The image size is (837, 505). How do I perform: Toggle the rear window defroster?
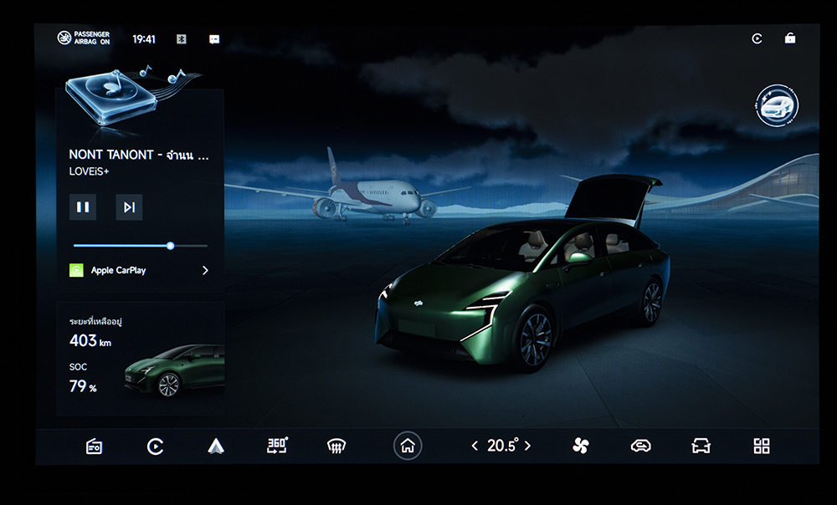(336, 446)
